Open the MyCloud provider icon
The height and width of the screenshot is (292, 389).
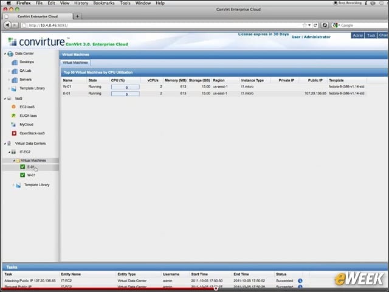pyautogui.click(x=13, y=124)
